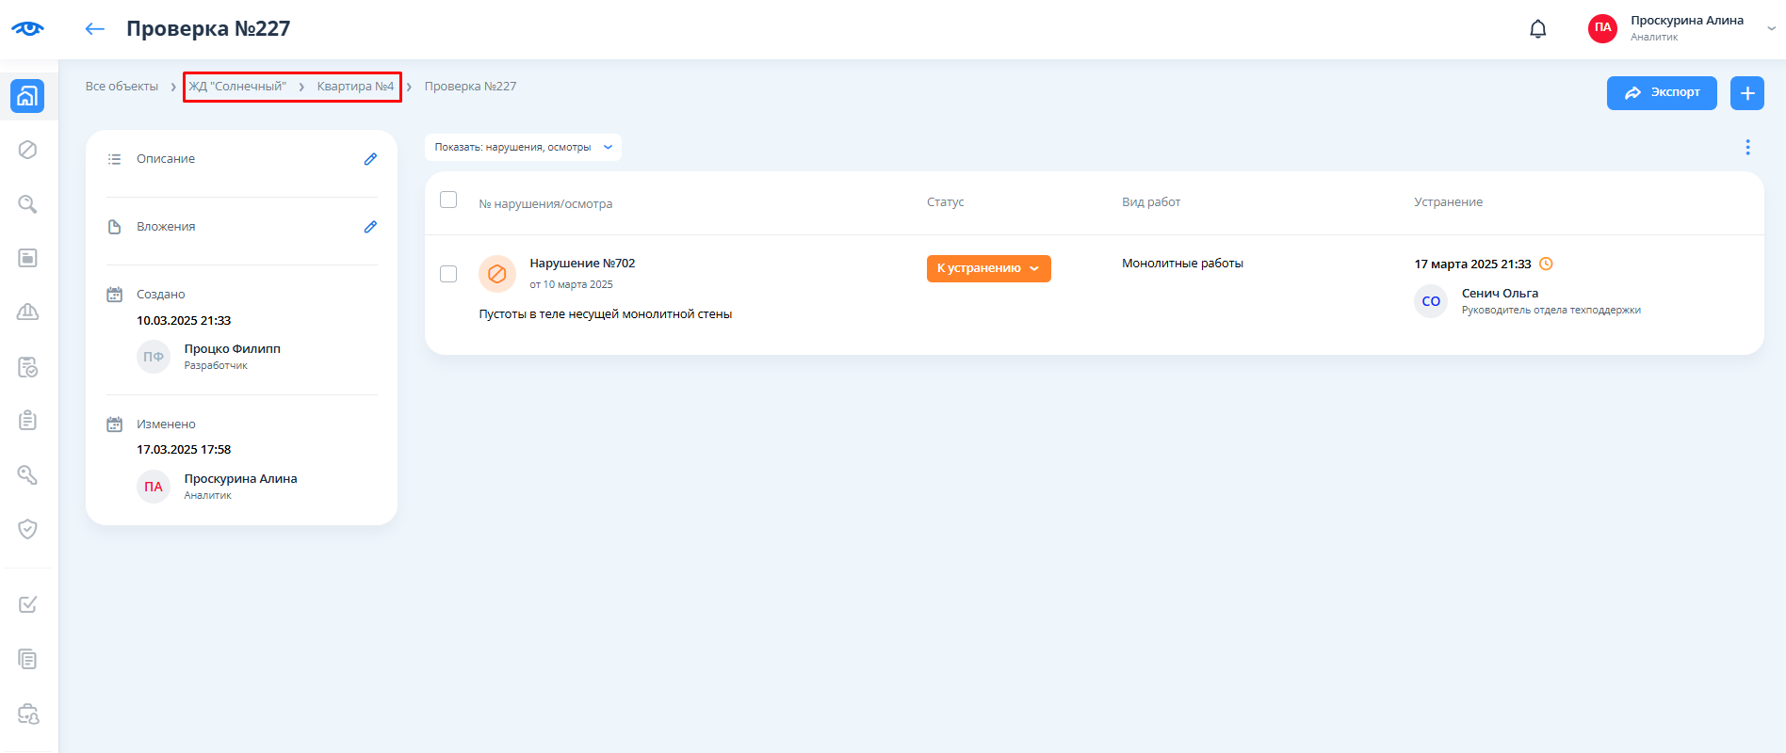
Task: Open the violations (crossed circle) sidebar icon
Action: pyautogui.click(x=27, y=150)
